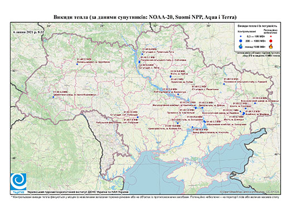Click the institute name caption beside logo
The height and width of the screenshot is (205, 290).
click(x=78, y=192)
